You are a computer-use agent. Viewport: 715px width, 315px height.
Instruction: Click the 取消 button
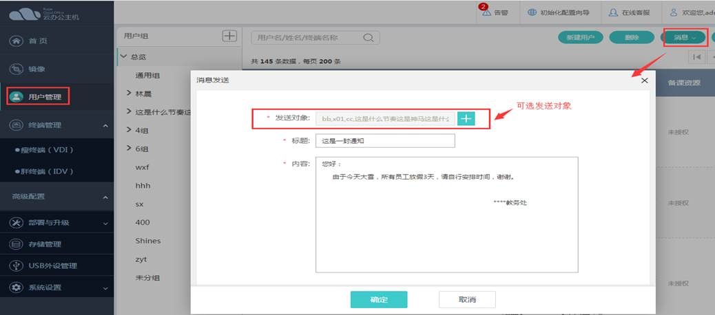click(466, 300)
